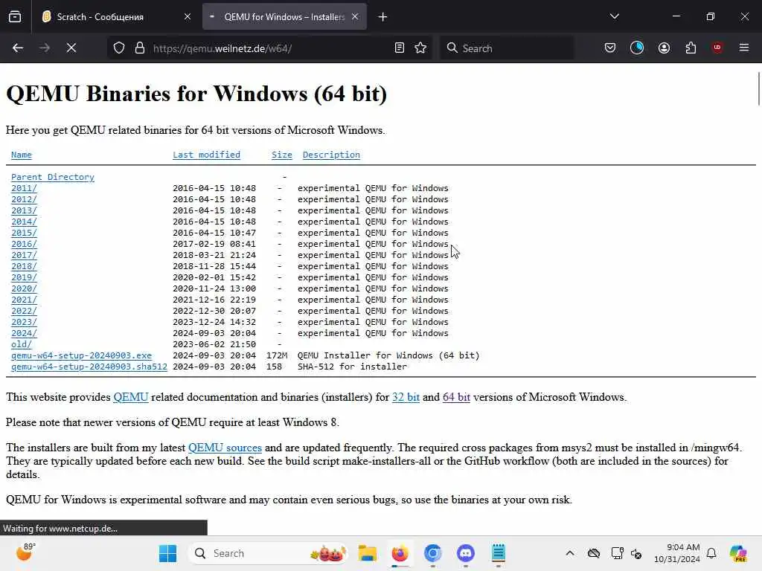The height and width of the screenshot is (571, 762).
Task: Sort listing by Size
Action: click(x=282, y=155)
